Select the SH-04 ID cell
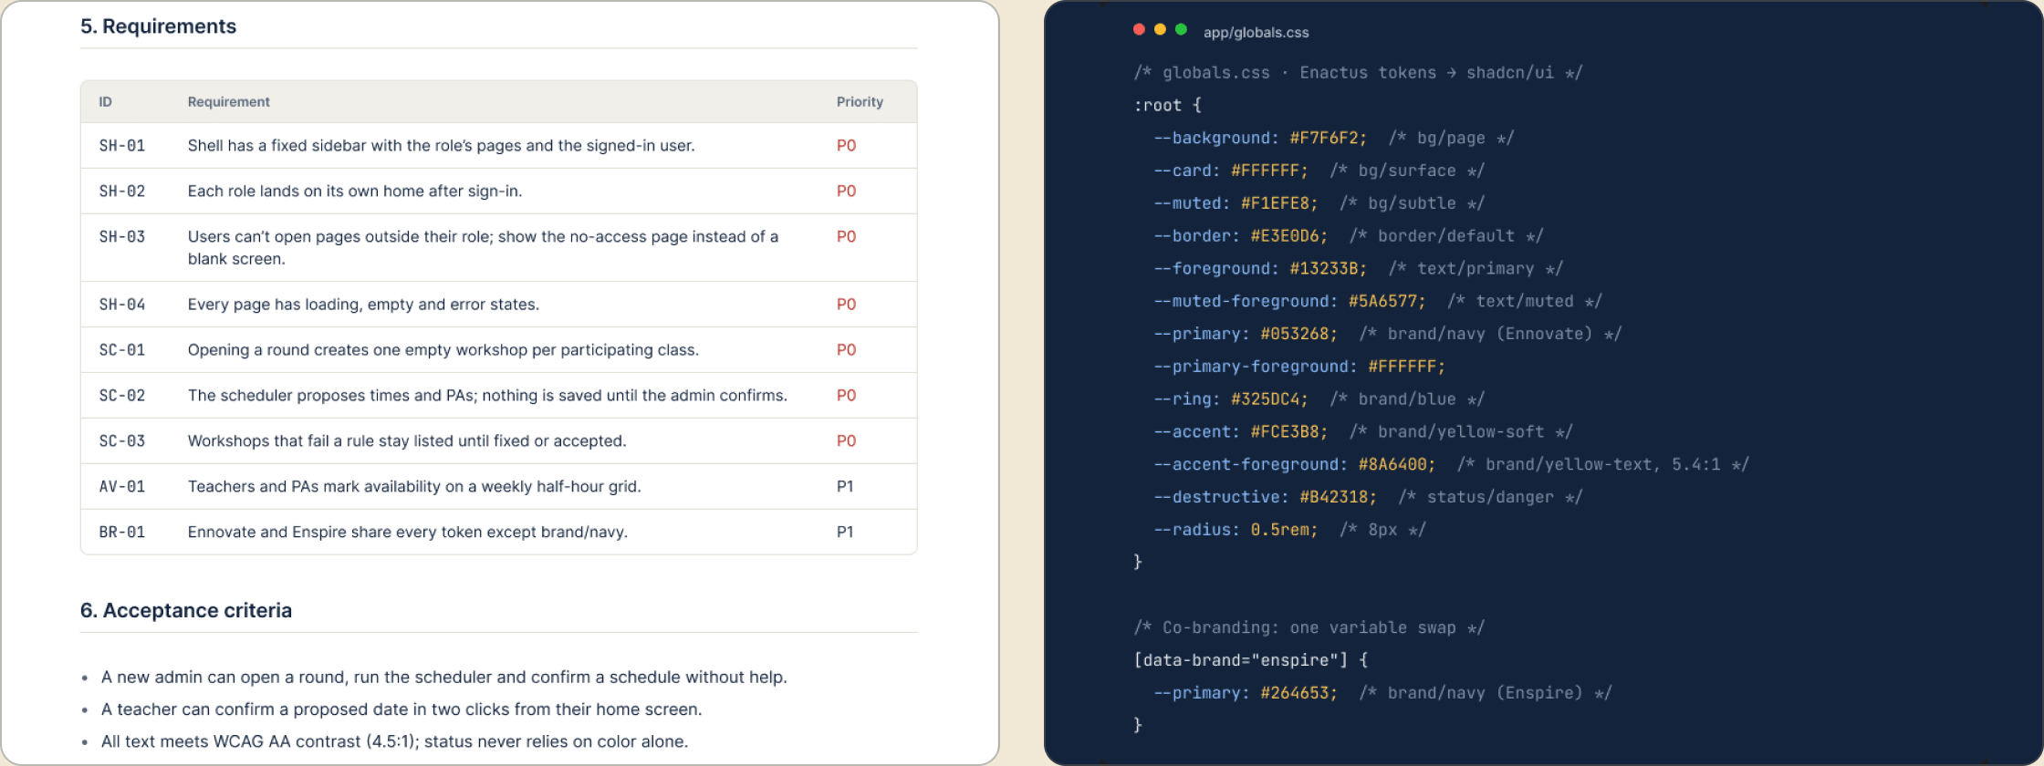This screenshot has width=2044, height=766. (x=122, y=305)
